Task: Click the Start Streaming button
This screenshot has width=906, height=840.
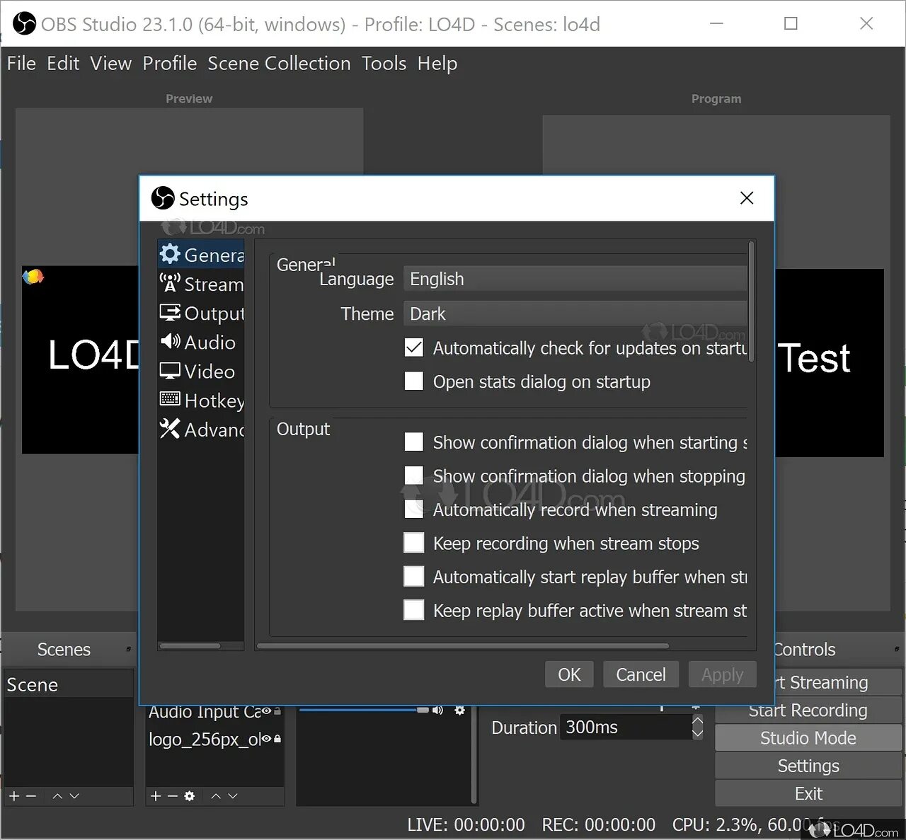Action: coord(839,682)
